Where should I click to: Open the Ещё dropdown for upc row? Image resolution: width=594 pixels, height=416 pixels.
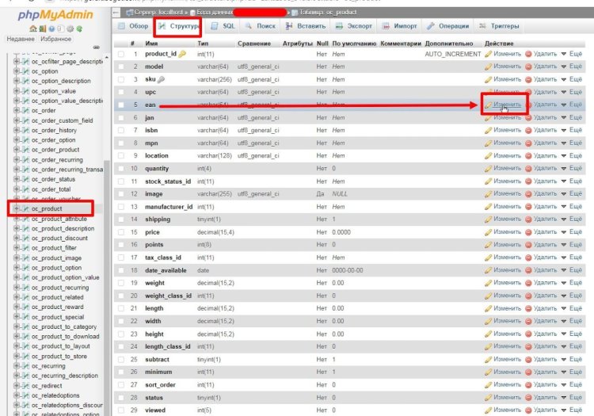571,92
